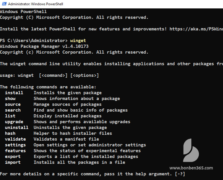Click the 'hash' command name

pos(10,133)
